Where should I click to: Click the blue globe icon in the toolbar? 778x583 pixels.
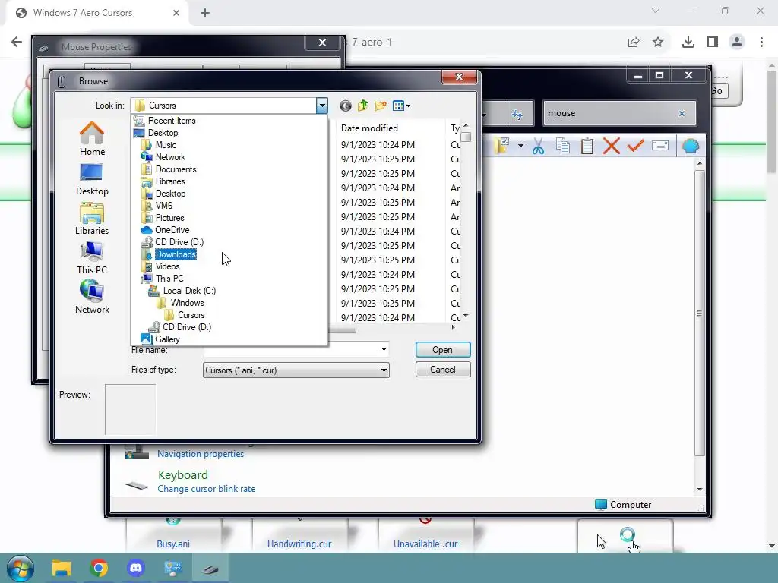pyautogui.click(x=690, y=146)
